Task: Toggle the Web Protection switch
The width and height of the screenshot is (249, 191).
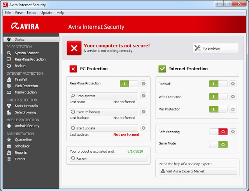Action: [218, 96]
